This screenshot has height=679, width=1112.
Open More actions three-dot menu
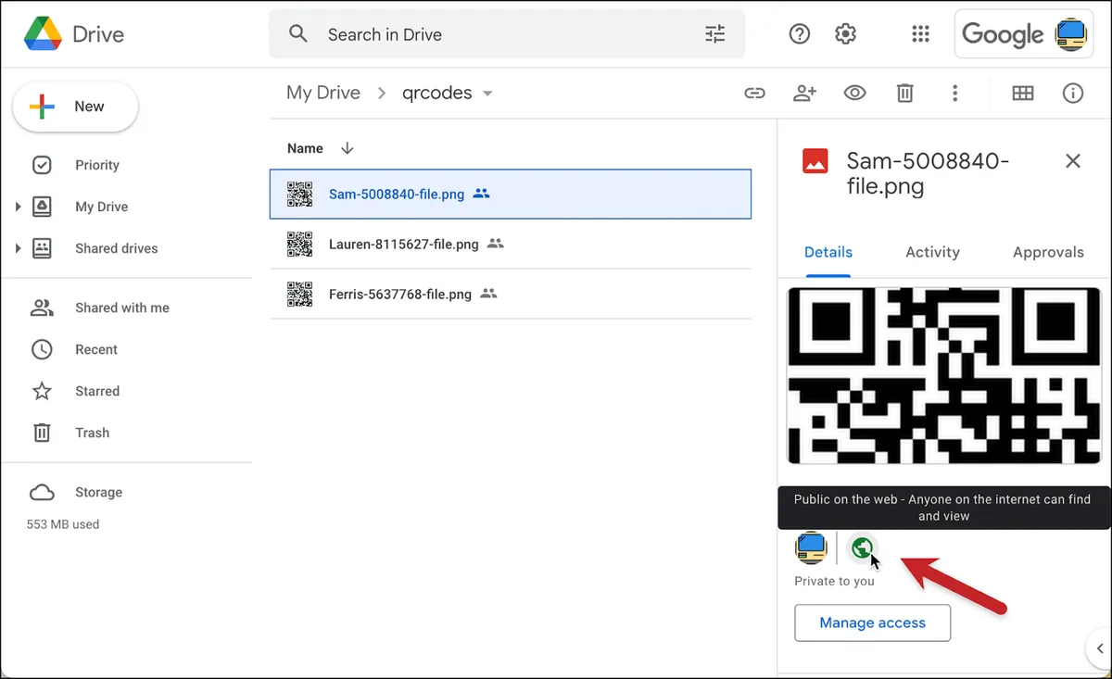click(x=954, y=93)
